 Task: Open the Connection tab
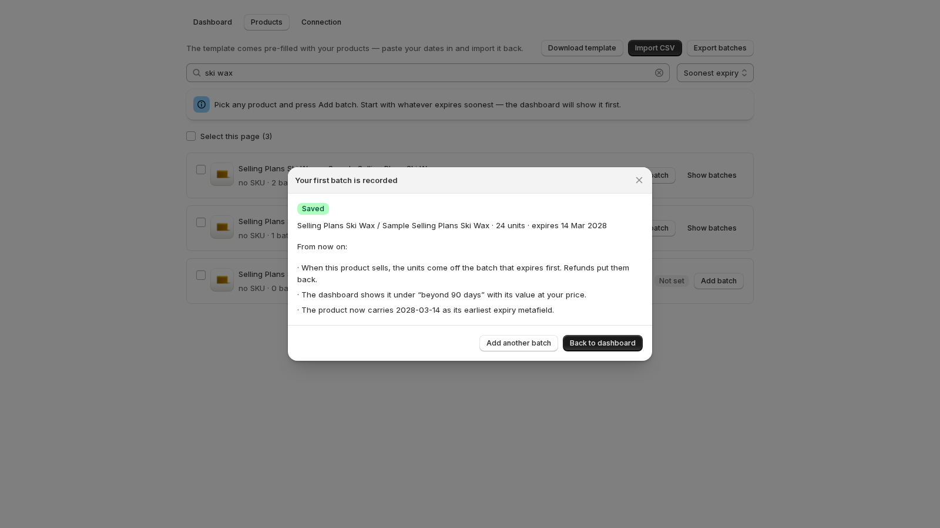click(321, 22)
